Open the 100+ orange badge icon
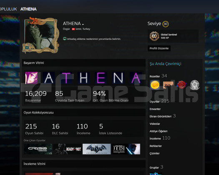219x175 pixels. (x=168, y=85)
